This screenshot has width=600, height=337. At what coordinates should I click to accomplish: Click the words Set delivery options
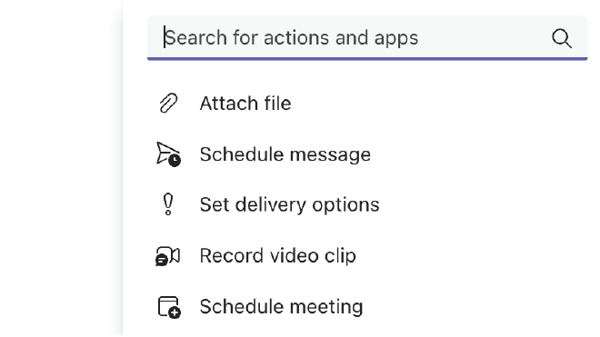(x=289, y=204)
